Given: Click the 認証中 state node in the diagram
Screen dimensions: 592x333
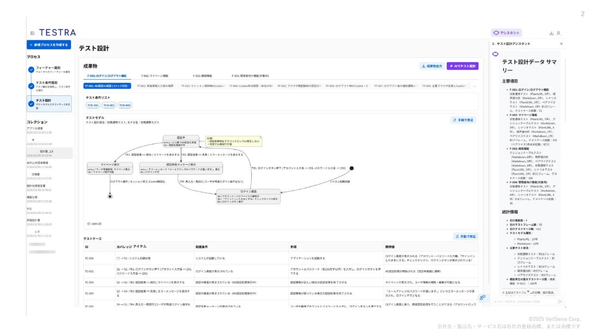Looking at the screenshot, I should [x=181, y=141].
